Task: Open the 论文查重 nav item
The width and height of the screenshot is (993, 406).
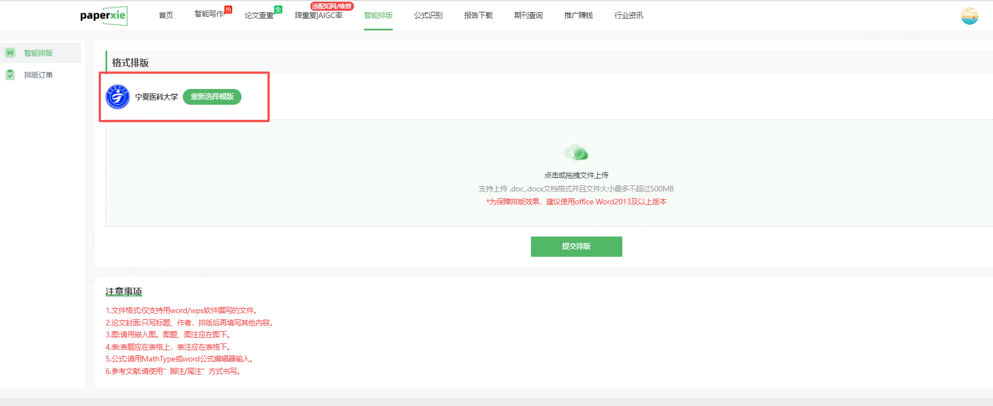Action: [x=259, y=16]
